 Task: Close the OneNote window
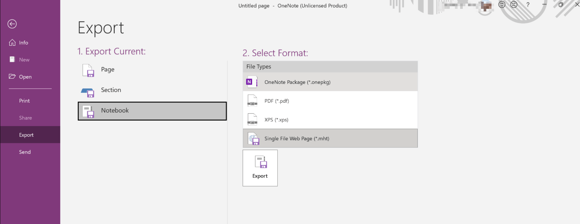point(577,5)
